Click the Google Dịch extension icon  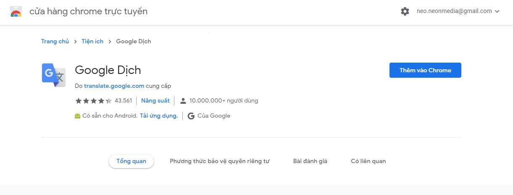tap(54, 75)
